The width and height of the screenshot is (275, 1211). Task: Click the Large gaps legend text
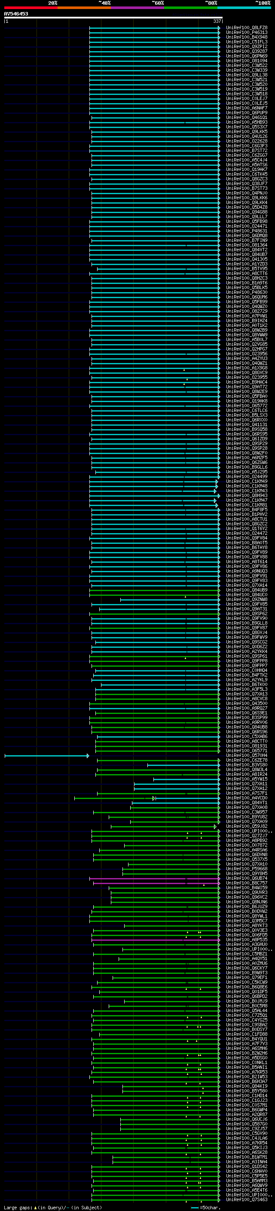pos(53,1208)
